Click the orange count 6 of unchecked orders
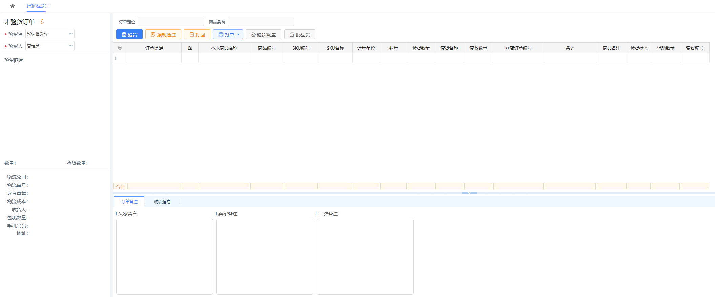 (42, 22)
